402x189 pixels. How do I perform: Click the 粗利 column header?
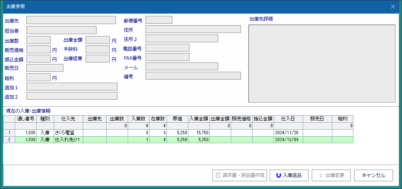[x=342, y=119]
